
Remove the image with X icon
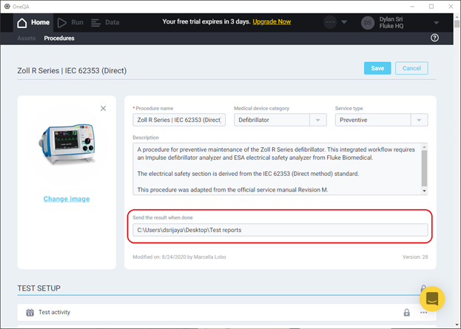(103, 109)
